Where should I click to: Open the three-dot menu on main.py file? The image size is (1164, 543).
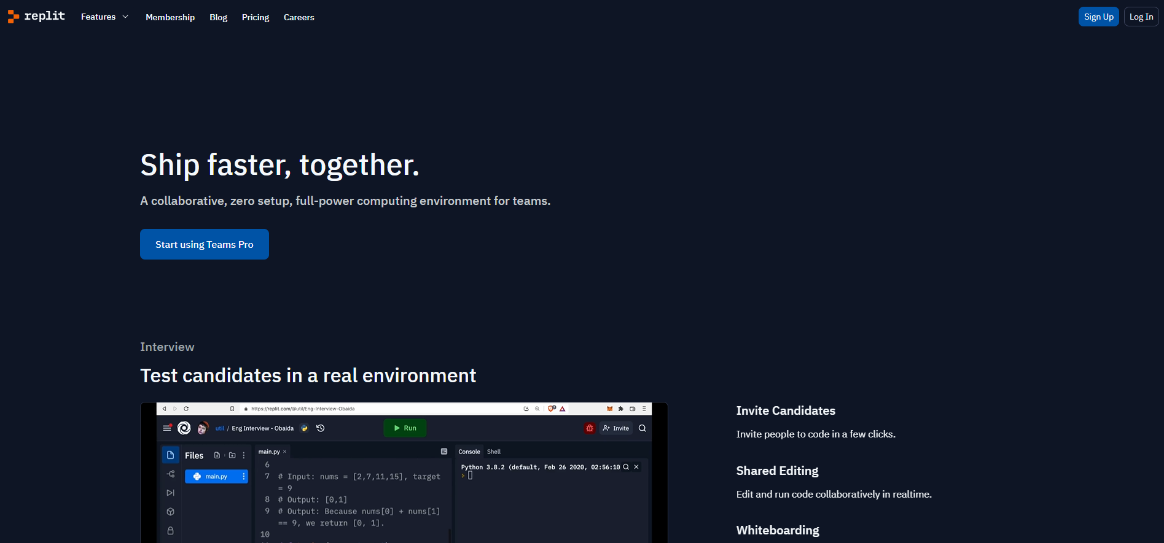point(244,477)
